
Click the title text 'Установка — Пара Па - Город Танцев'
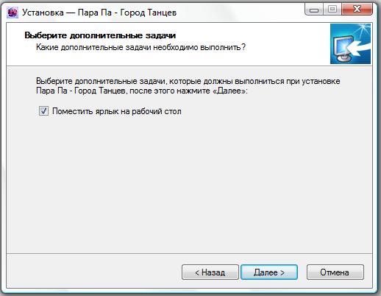point(99,13)
